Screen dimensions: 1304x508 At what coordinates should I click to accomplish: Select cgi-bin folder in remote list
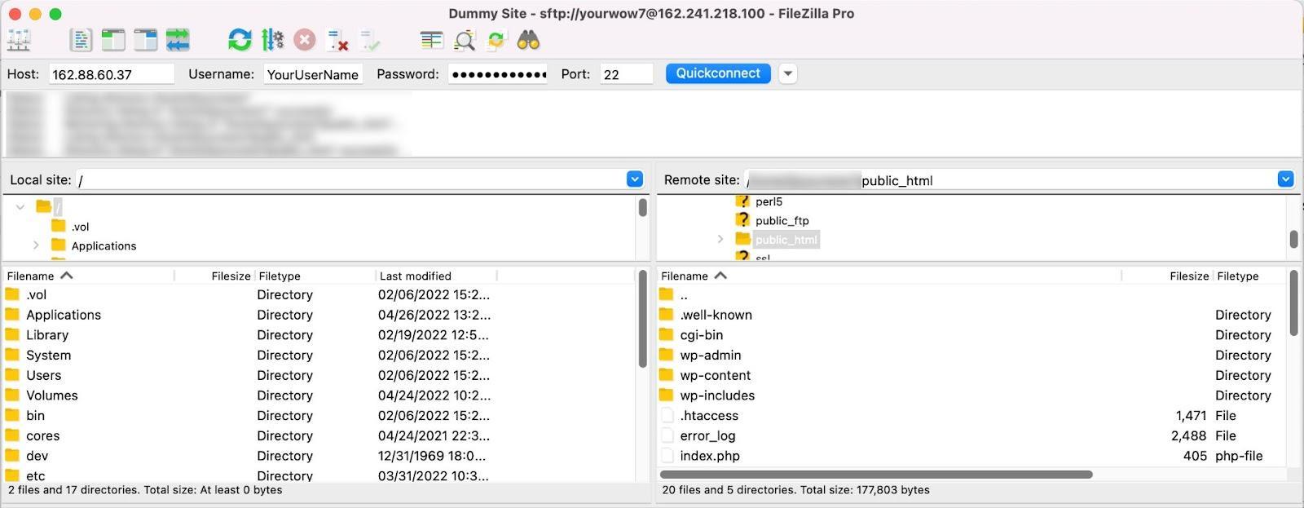pyautogui.click(x=971, y=335)
